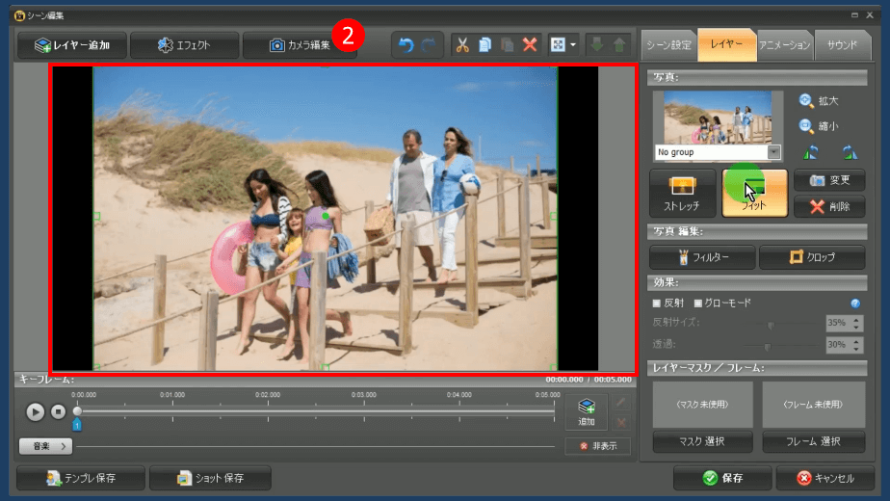Click the red X delete icon in toolbar

530,44
